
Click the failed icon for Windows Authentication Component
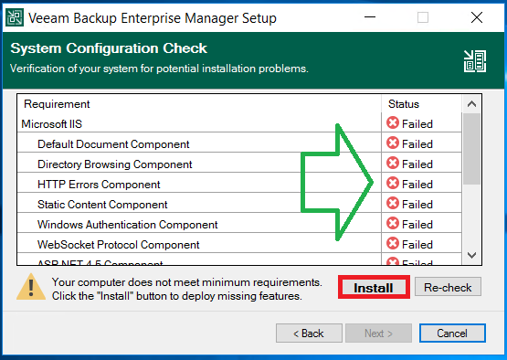[393, 224]
